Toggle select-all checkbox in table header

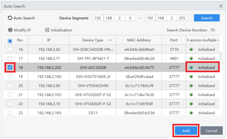click(x=10, y=41)
